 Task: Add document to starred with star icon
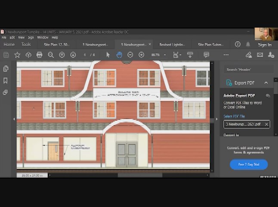(x=17, y=55)
